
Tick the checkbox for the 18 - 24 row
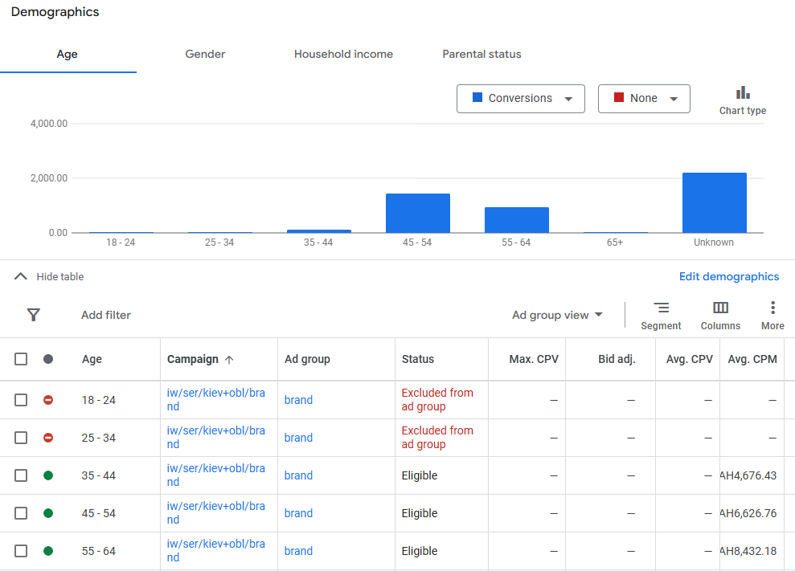click(x=21, y=400)
